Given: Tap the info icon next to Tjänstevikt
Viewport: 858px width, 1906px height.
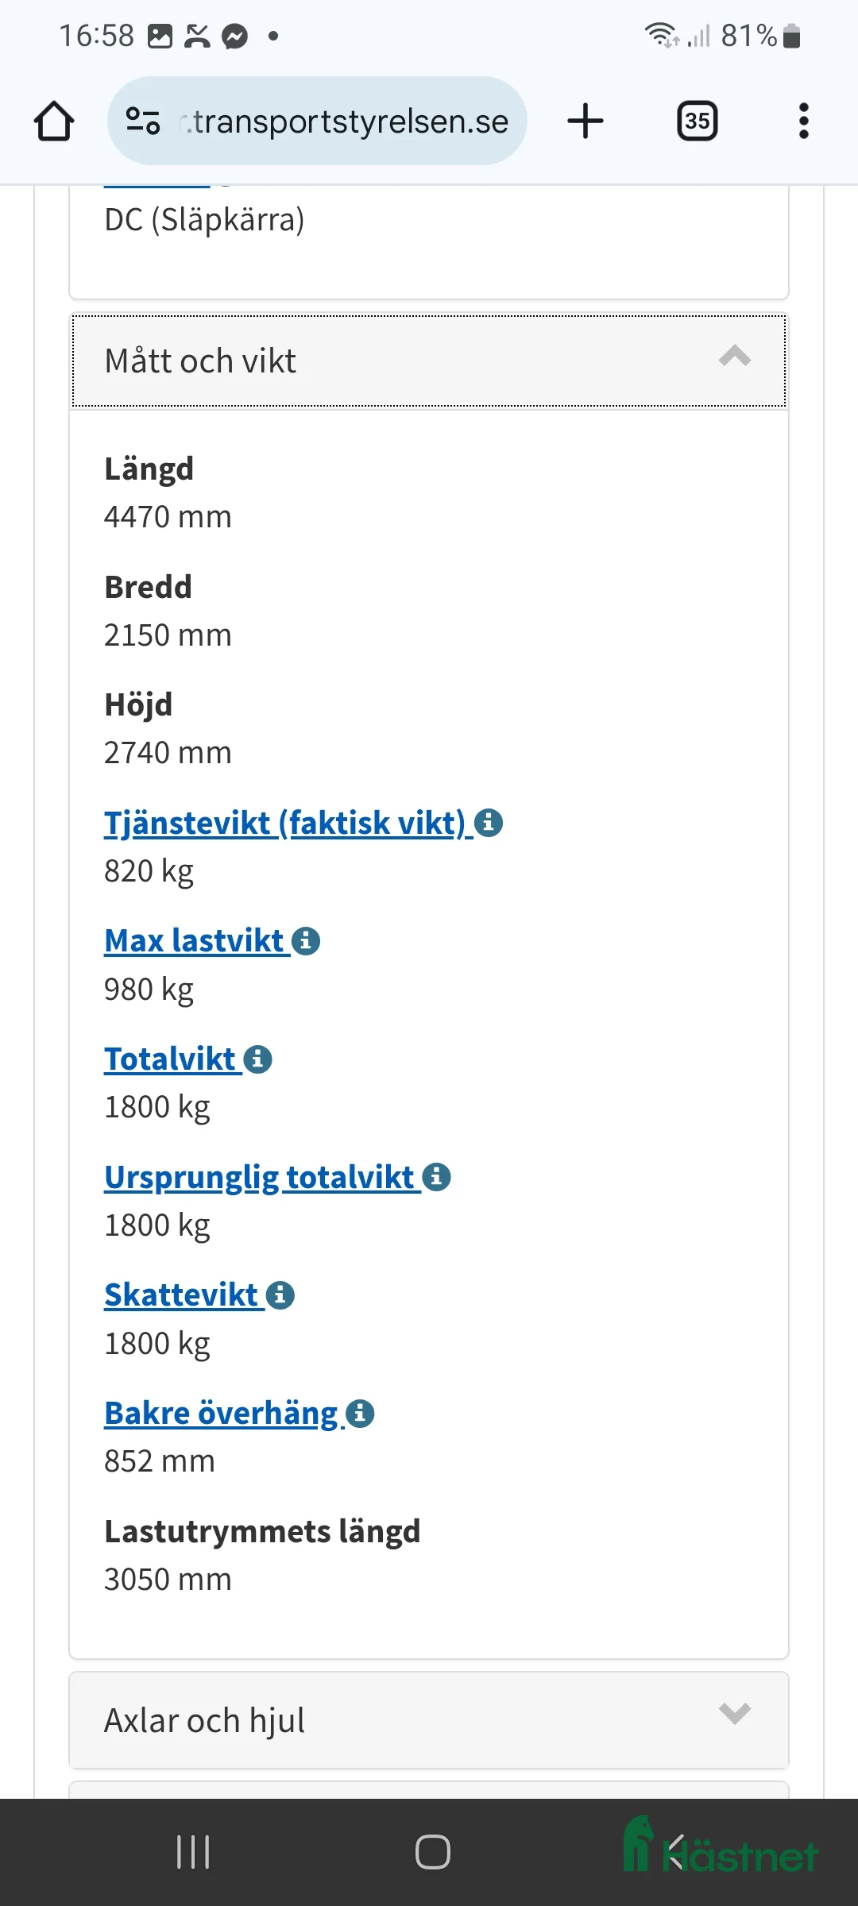Looking at the screenshot, I should (490, 823).
